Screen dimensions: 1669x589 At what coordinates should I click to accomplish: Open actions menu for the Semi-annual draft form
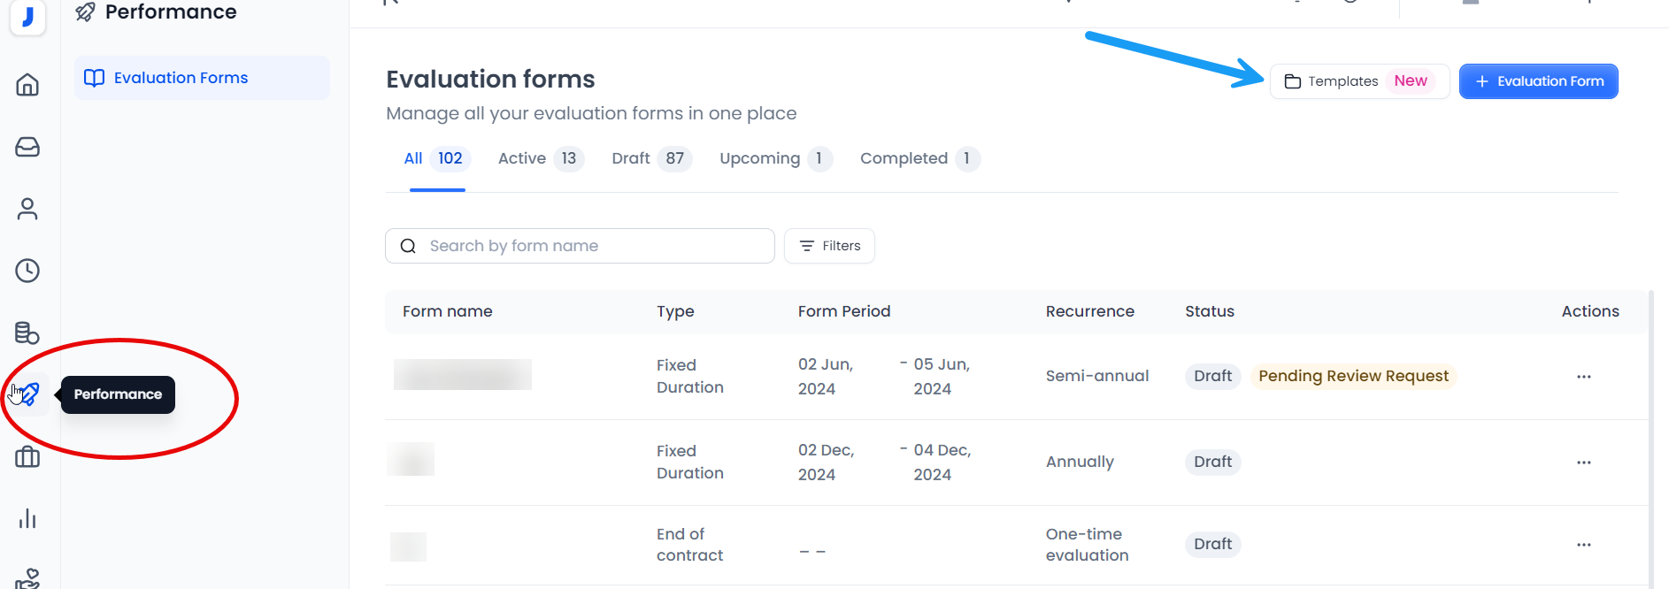1583,376
